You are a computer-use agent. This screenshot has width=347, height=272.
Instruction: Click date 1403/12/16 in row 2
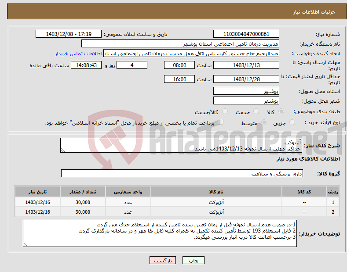(x=38, y=212)
